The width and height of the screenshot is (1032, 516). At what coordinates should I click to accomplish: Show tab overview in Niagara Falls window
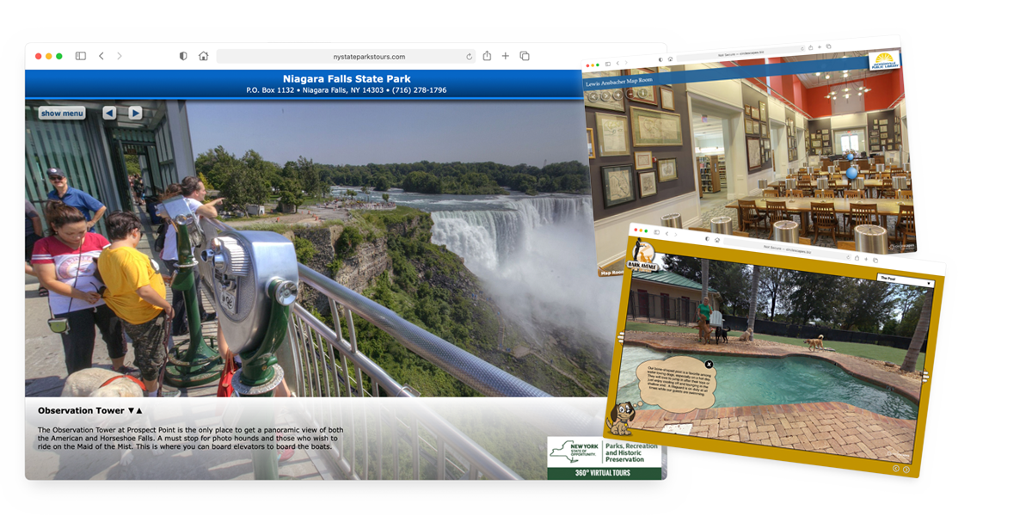pyautogui.click(x=525, y=56)
